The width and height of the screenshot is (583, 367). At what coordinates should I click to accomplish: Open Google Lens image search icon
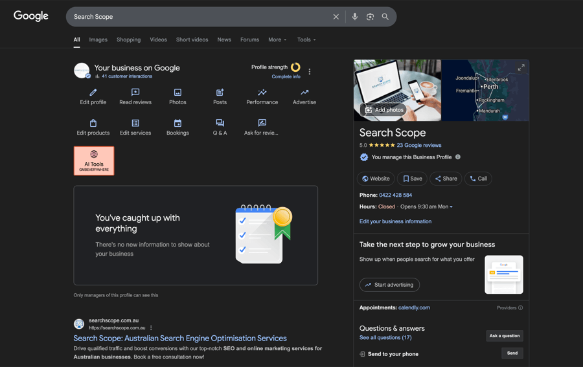[370, 17]
